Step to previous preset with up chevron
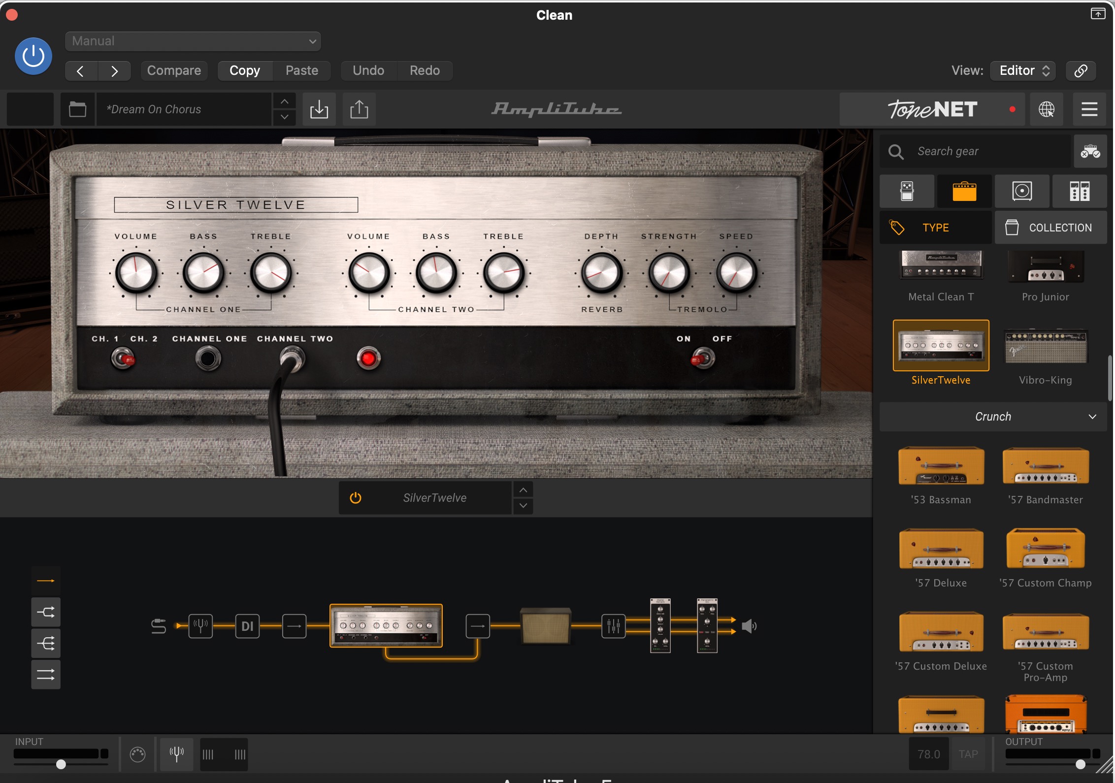 click(x=284, y=101)
